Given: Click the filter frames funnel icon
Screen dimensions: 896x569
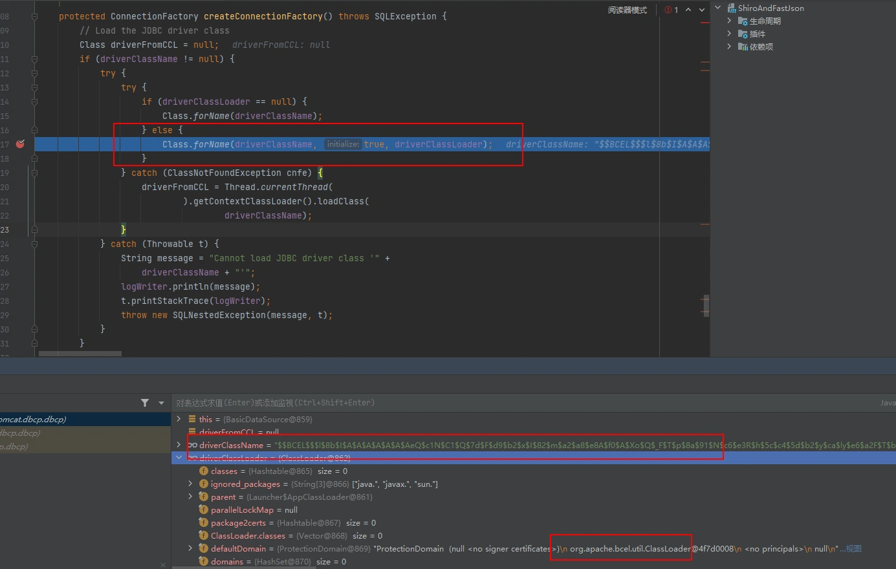Looking at the screenshot, I should [145, 403].
